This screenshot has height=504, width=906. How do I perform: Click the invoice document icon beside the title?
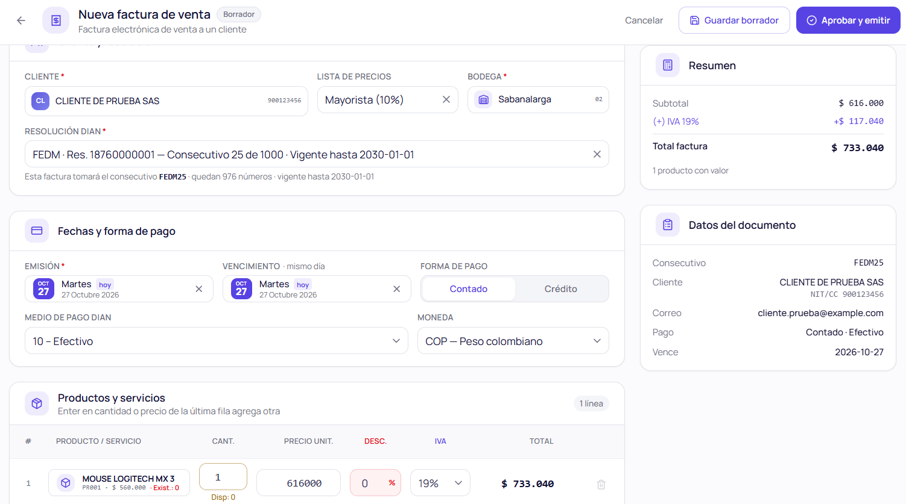55,20
